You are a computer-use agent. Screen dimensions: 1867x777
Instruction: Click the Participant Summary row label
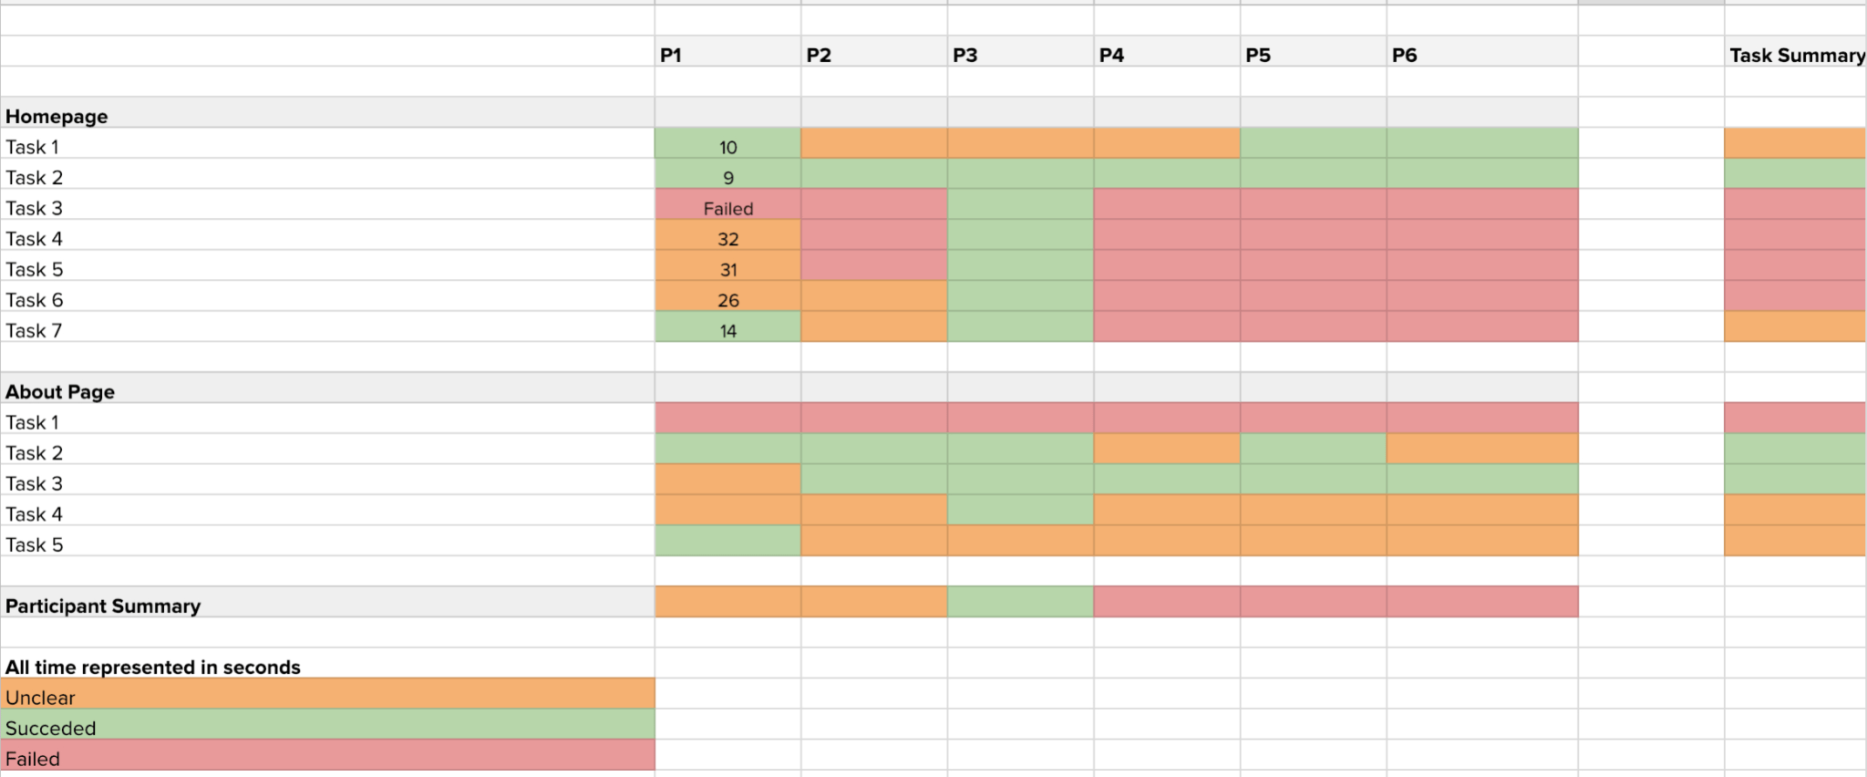[x=327, y=603]
